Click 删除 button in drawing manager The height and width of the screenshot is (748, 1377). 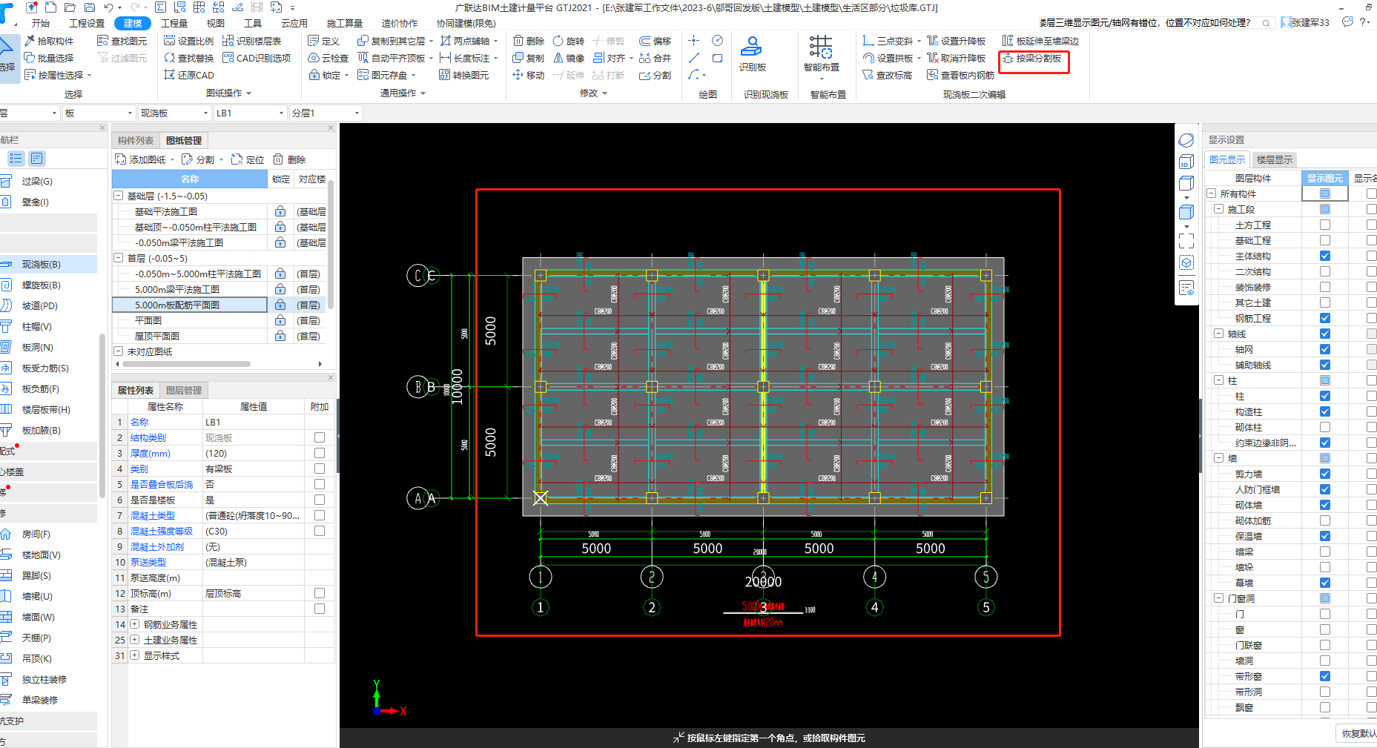289,159
